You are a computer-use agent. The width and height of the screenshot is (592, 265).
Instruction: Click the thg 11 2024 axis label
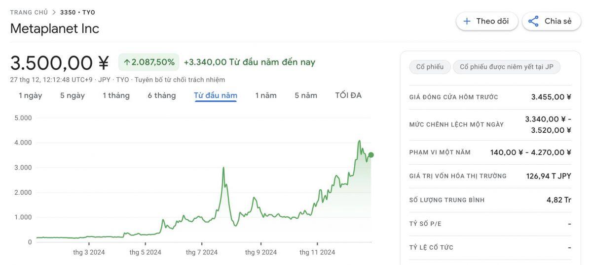pyautogui.click(x=317, y=252)
